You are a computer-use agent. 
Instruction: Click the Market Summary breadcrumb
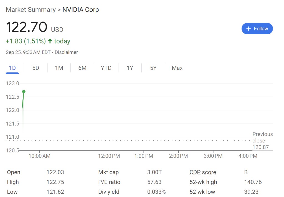(31, 10)
